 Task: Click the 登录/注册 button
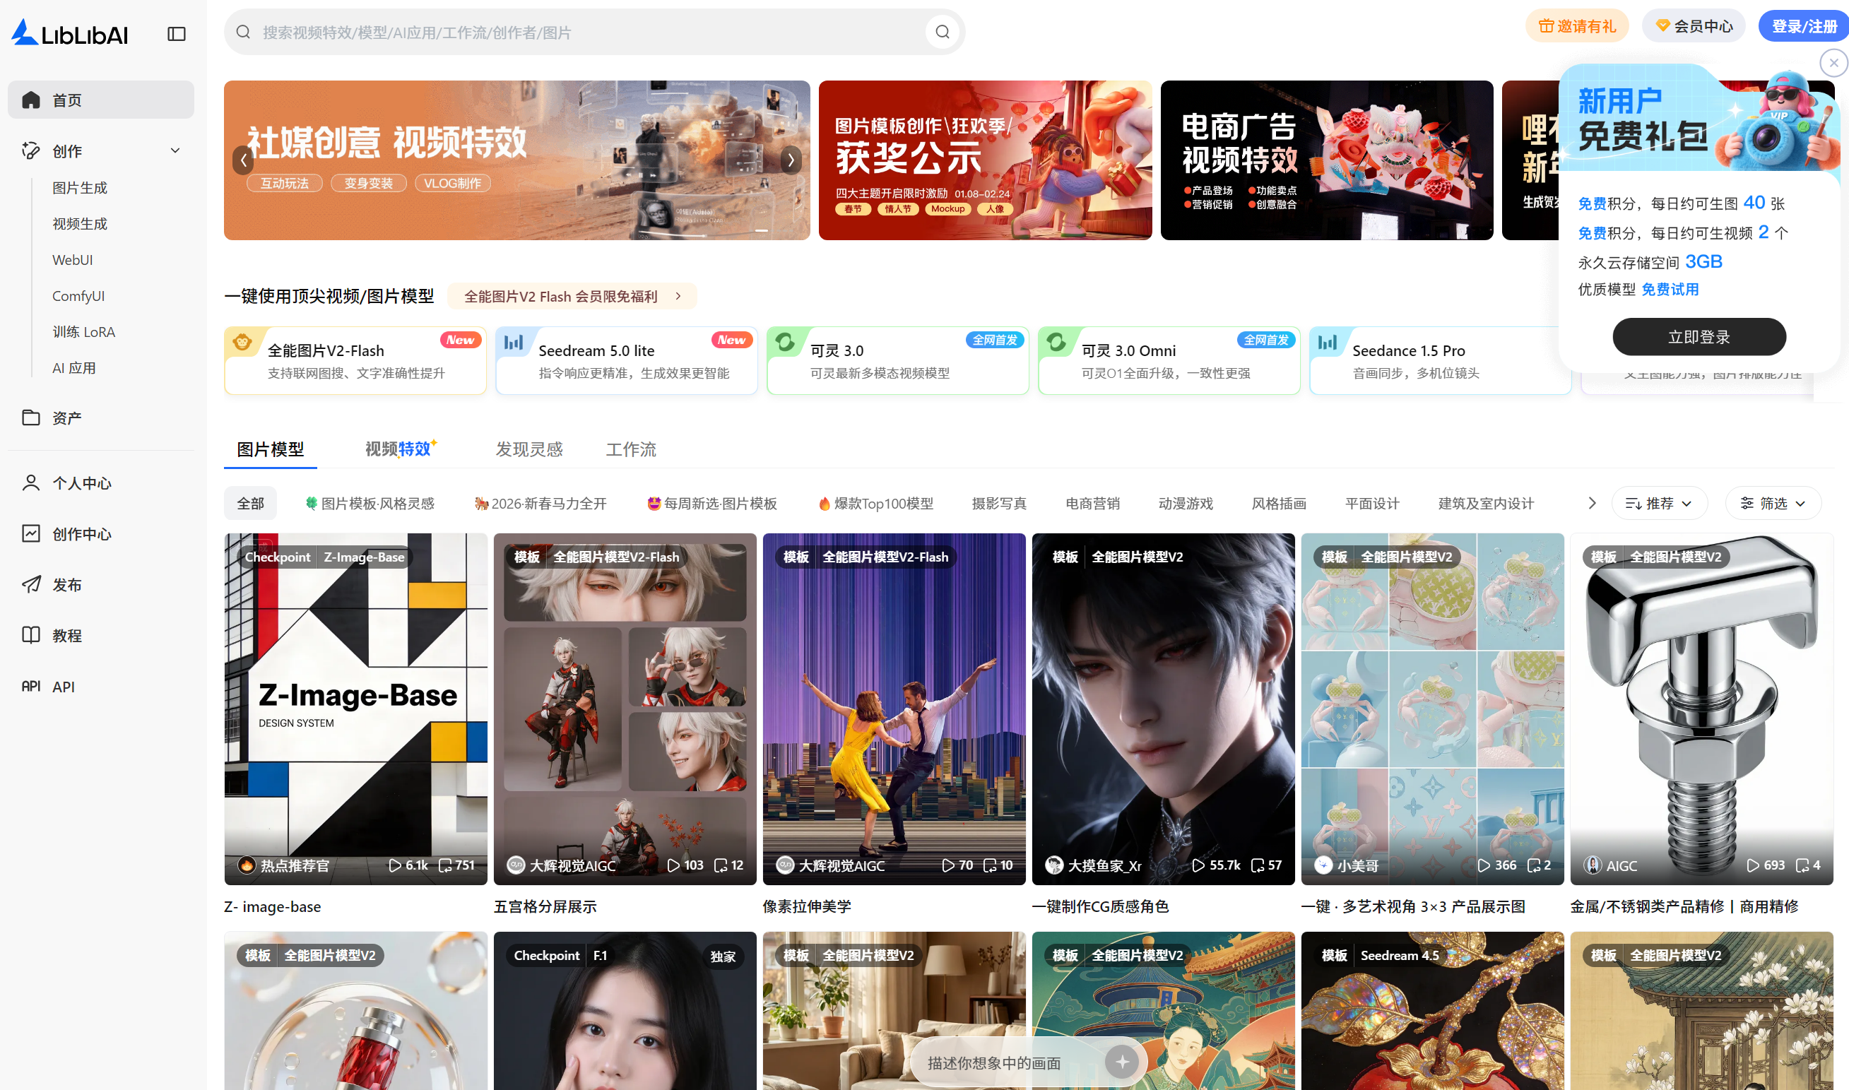(x=1802, y=26)
